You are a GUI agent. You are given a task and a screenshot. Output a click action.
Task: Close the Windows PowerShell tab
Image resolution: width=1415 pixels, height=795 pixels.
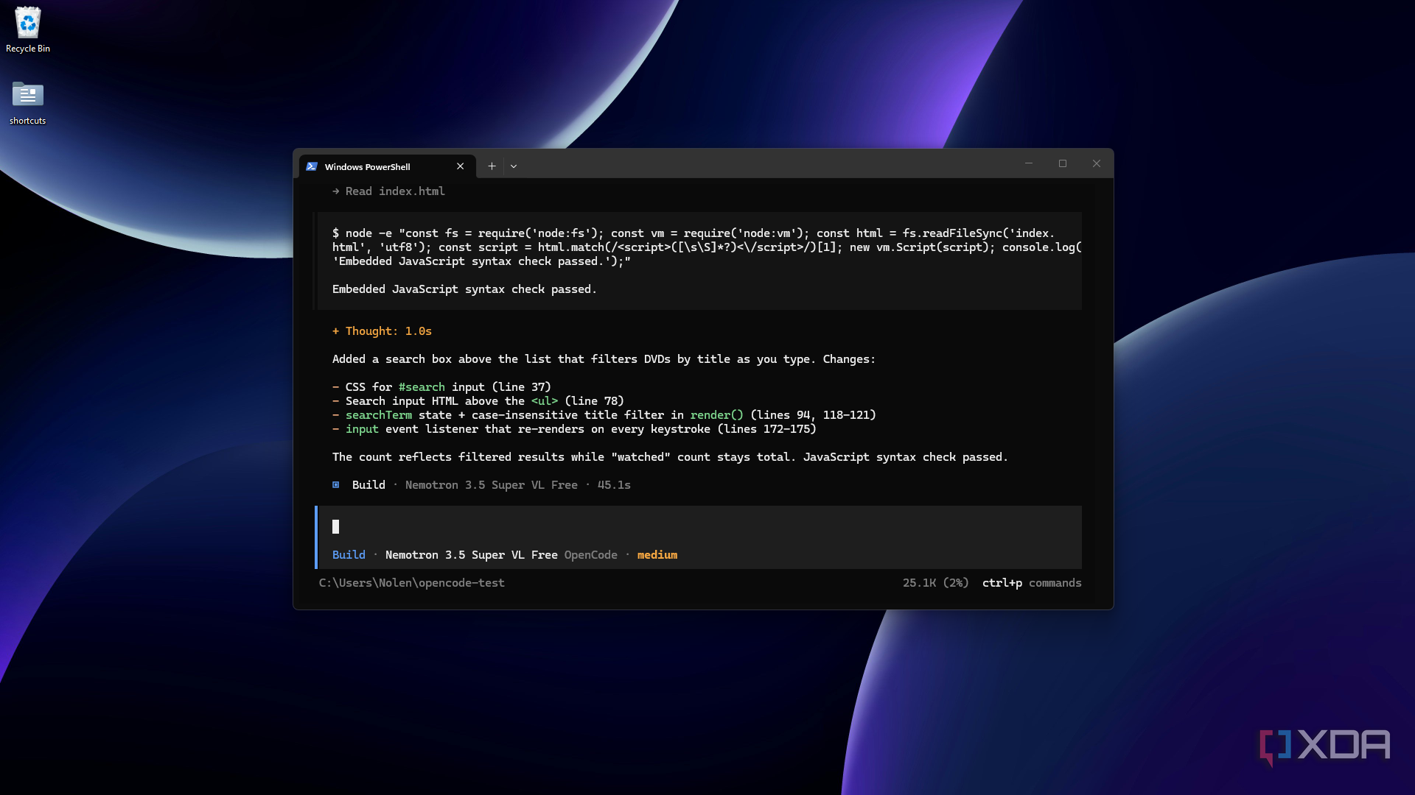click(x=461, y=166)
